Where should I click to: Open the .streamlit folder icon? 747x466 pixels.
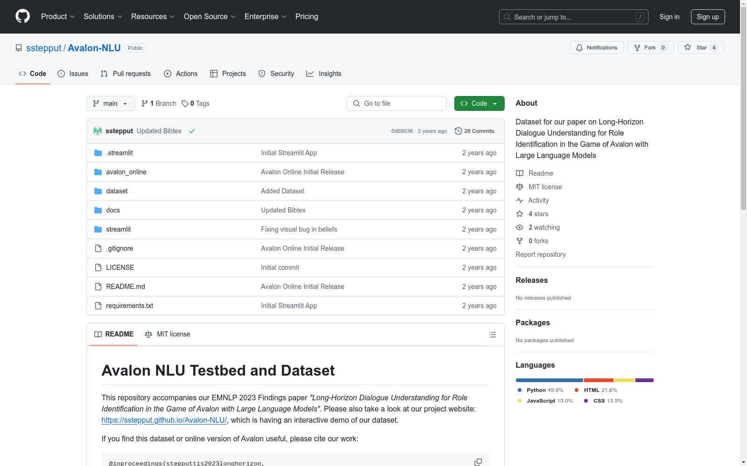(98, 153)
